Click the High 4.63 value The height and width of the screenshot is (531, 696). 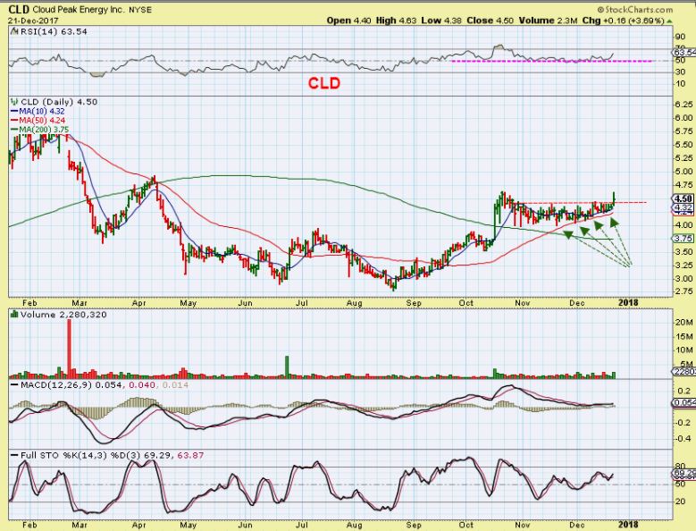point(396,21)
